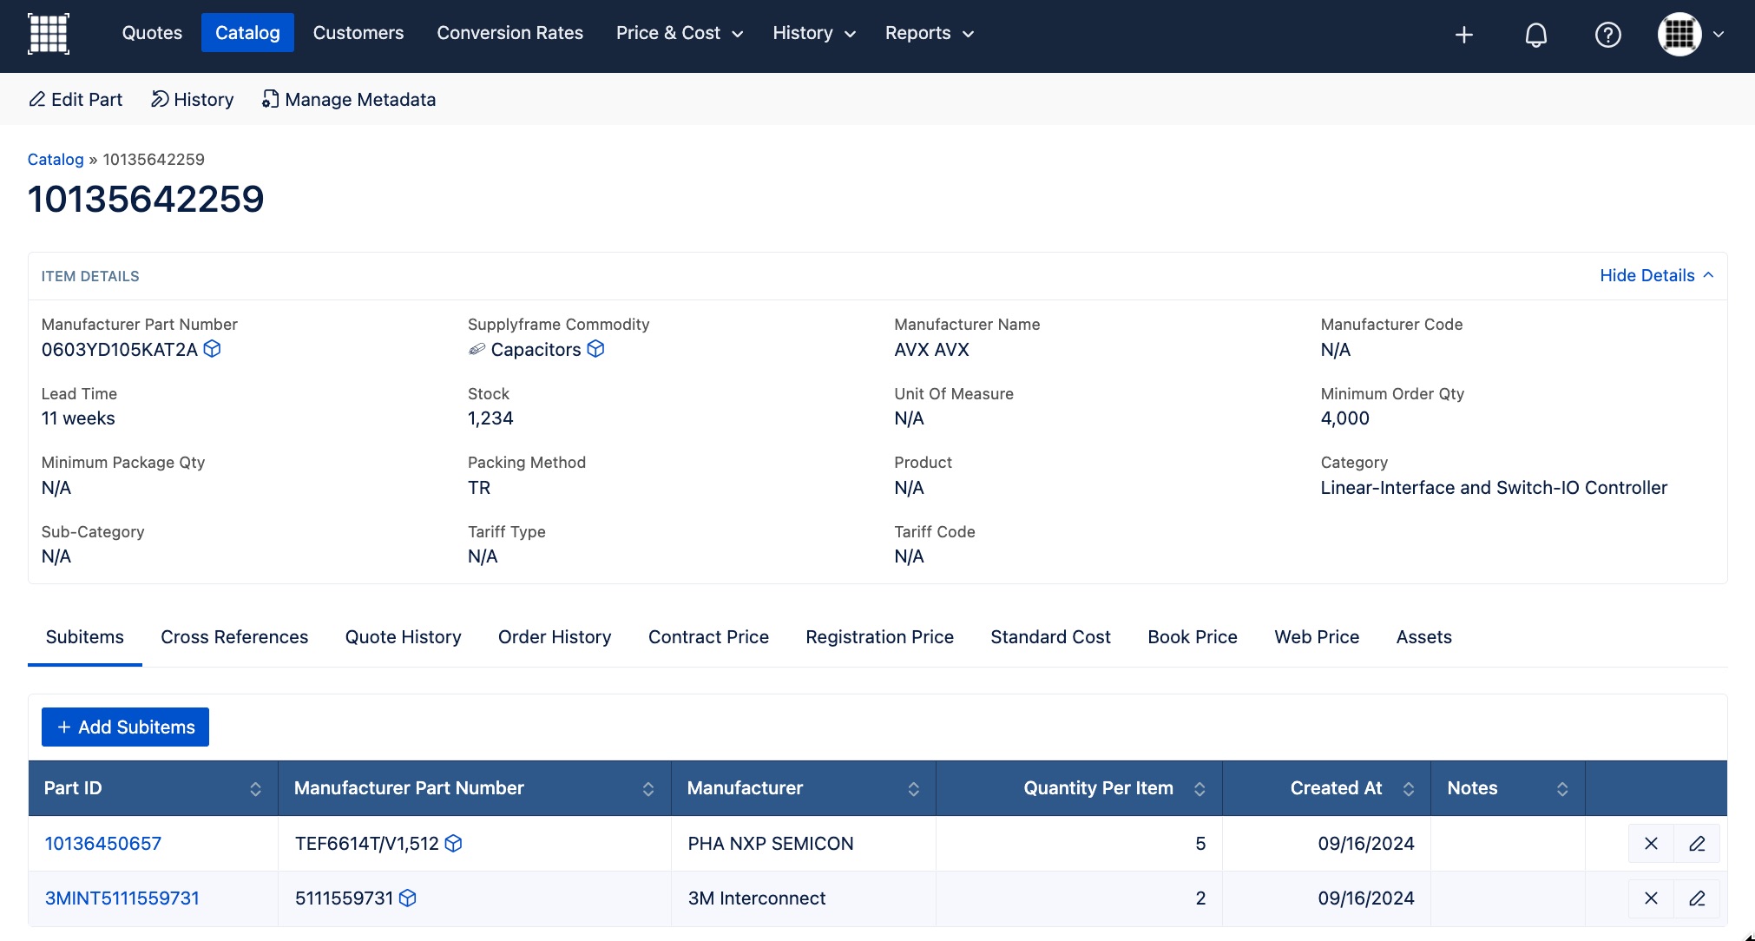Open part link 10136450657
This screenshot has width=1755, height=941.
[103, 844]
